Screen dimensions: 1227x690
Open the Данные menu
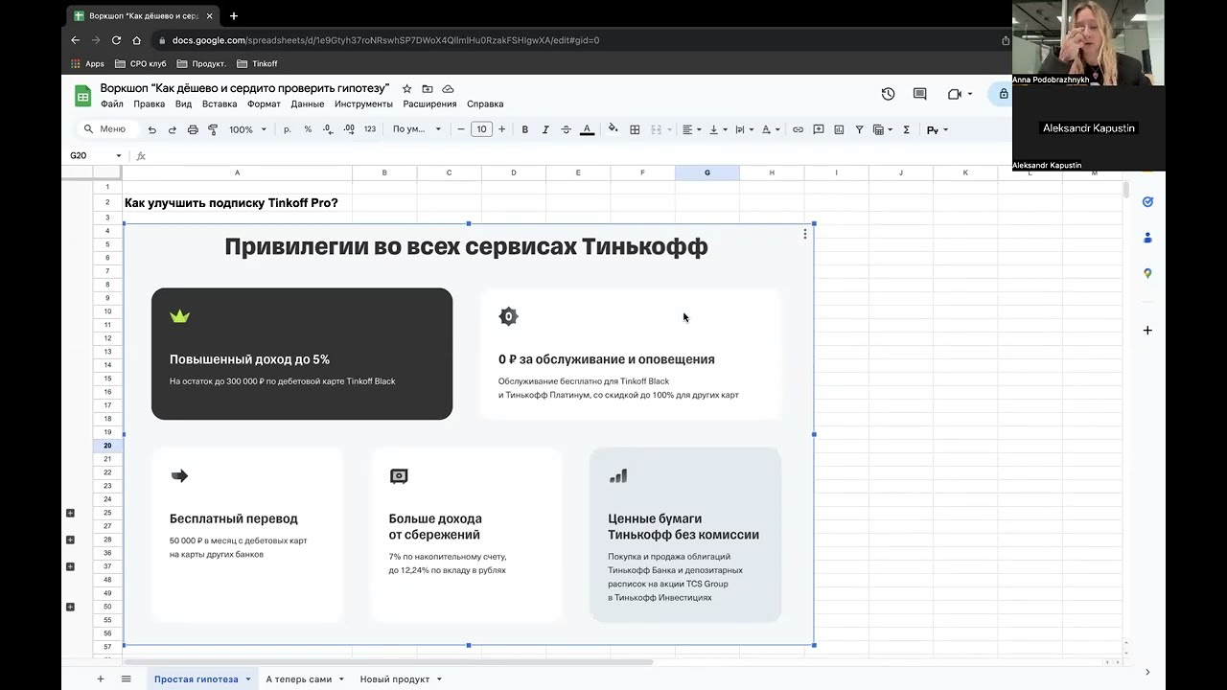click(308, 103)
